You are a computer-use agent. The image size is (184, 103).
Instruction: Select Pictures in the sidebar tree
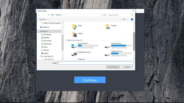click(x=46, y=50)
